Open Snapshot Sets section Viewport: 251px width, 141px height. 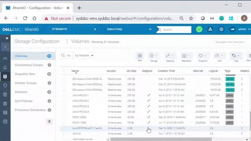click(33, 74)
